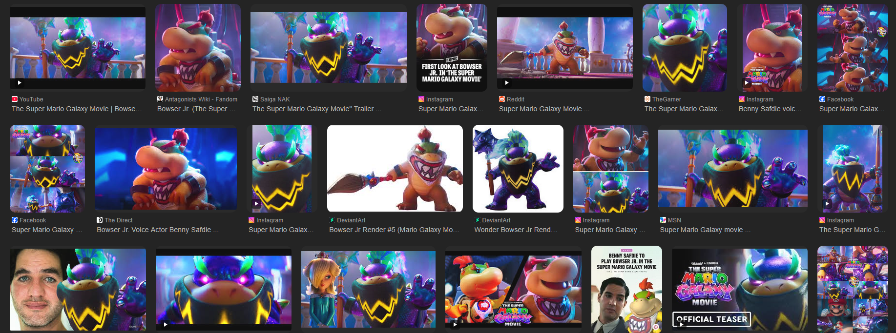The width and height of the screenshot is (896, 333).
Task: Open 'Benny Safdie voic...' title link
Action: [x=770, y=109]
